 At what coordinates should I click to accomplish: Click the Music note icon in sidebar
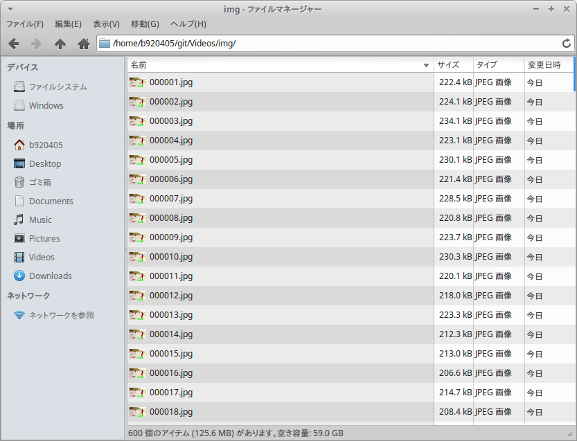coord(19,220)
